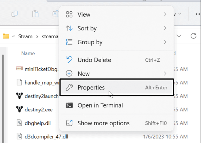Expand the Sort by submenu arrow
Viewport: 201px width, 143px height.
click(x=165, y=28)
